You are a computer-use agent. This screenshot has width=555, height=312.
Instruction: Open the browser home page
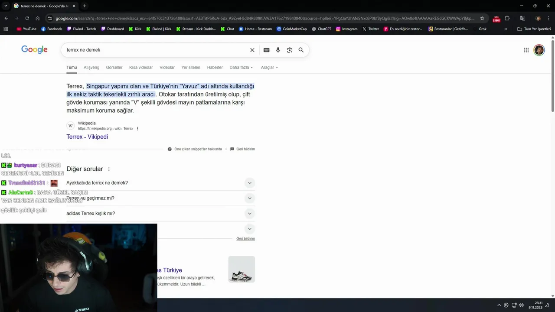pyautogui.click(x=38, y=18)
